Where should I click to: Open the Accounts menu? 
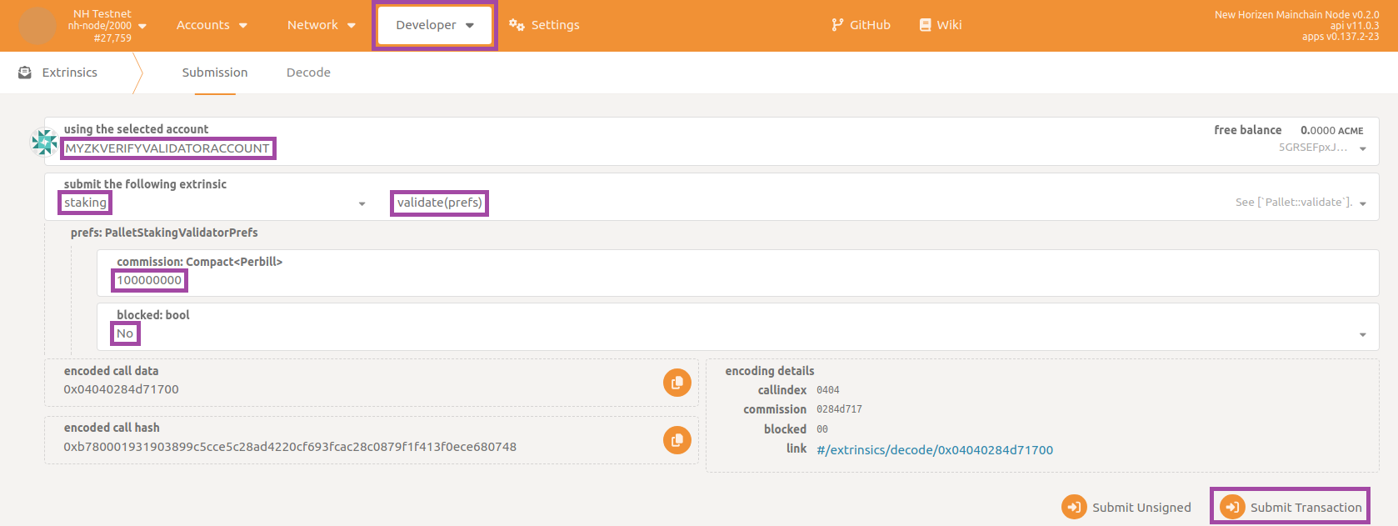pos(212,25)
